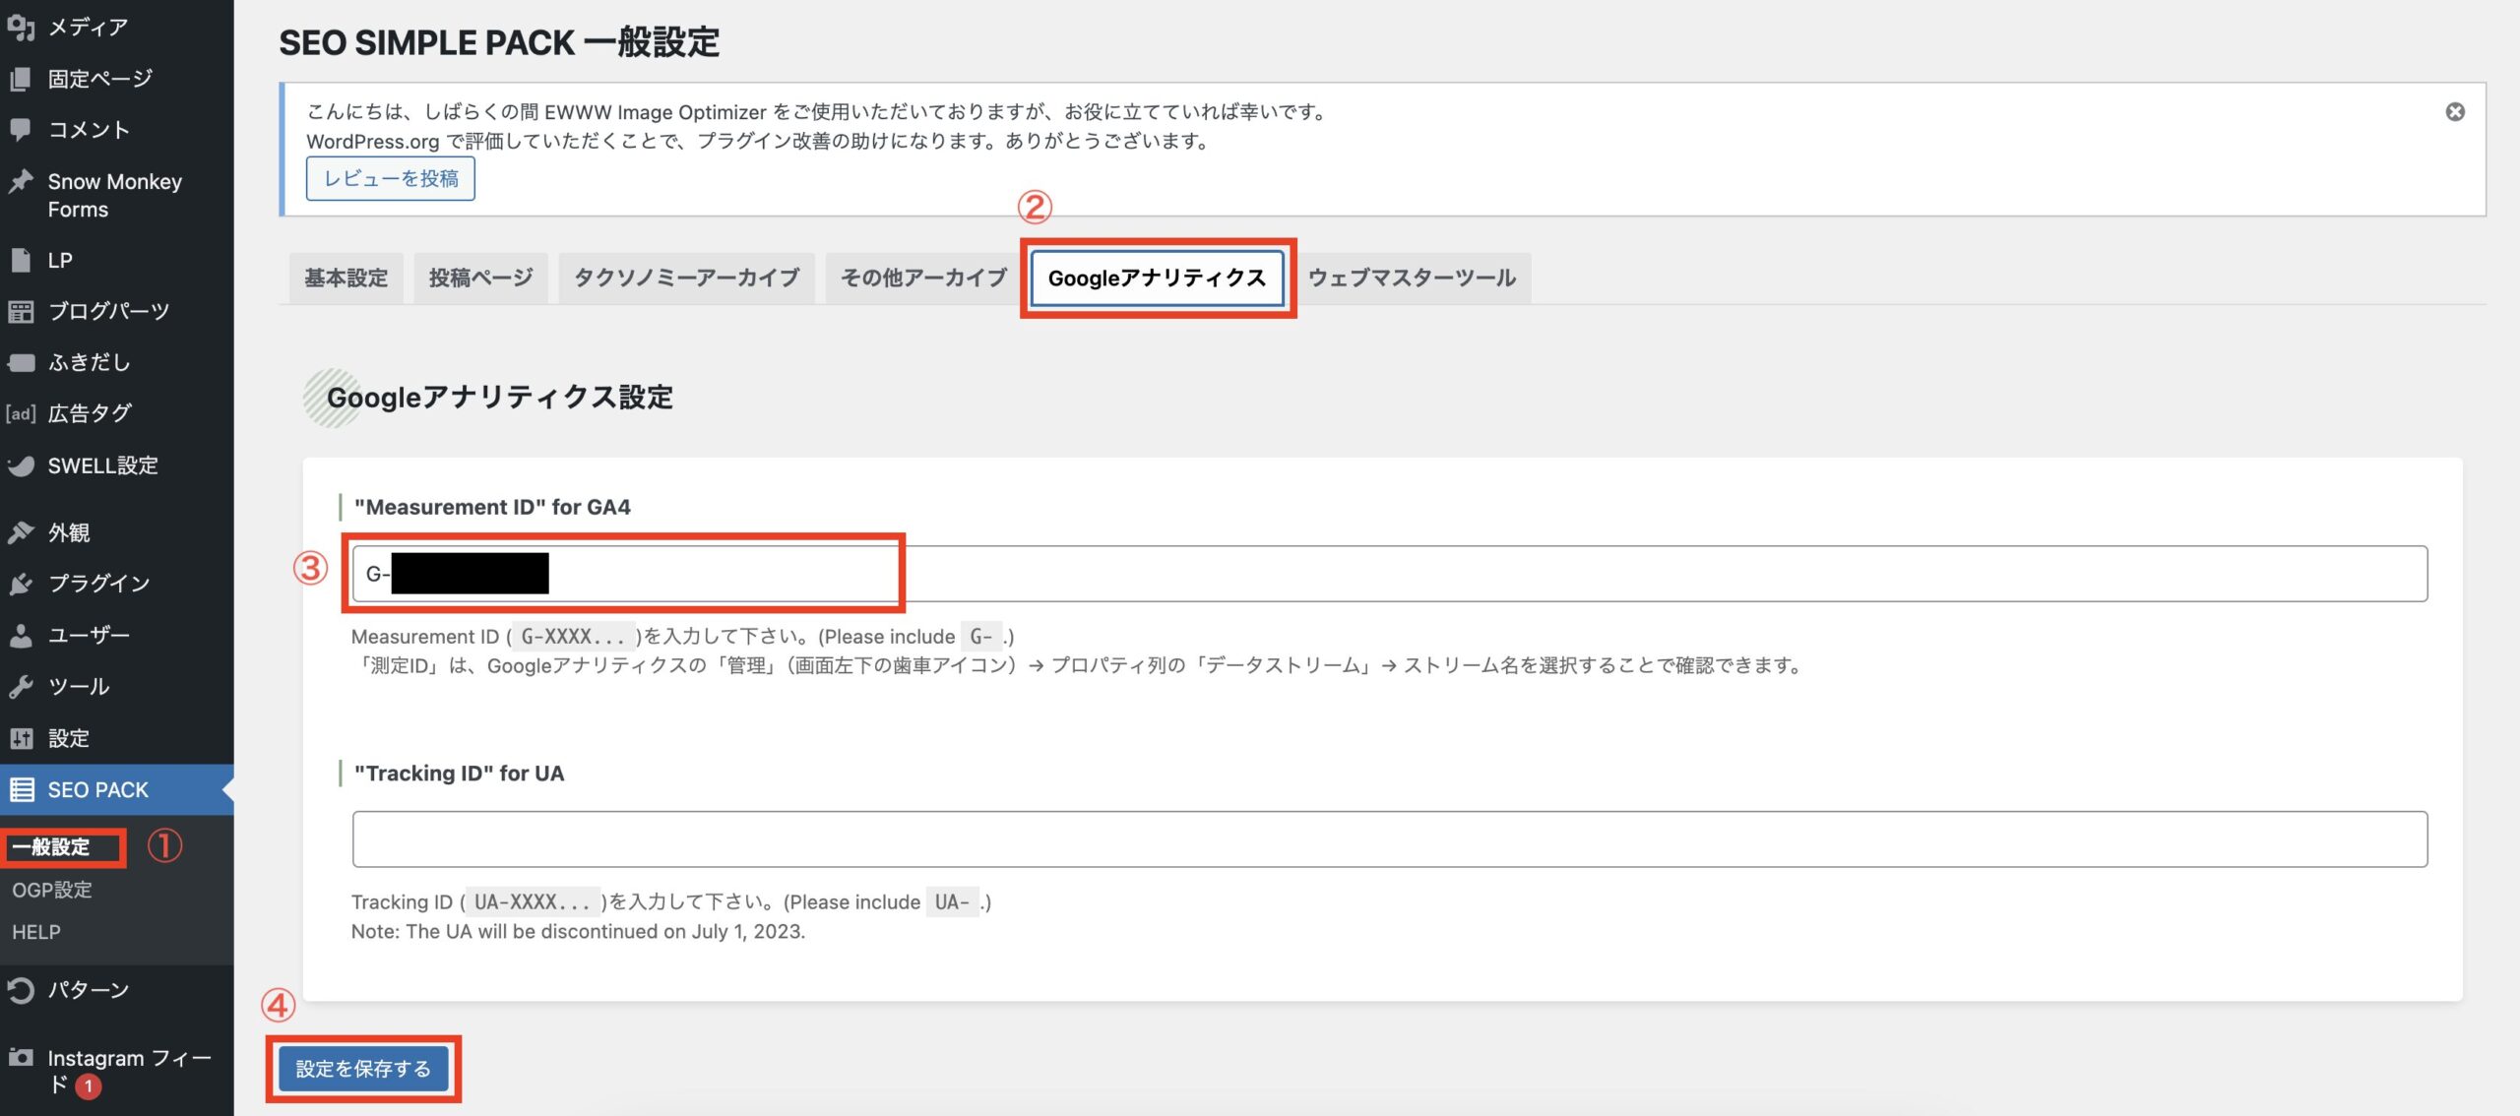Click the Googleアナリティクス設定 heading
The height and width of the screenshot is (1116, 2520).
(500, 398)
